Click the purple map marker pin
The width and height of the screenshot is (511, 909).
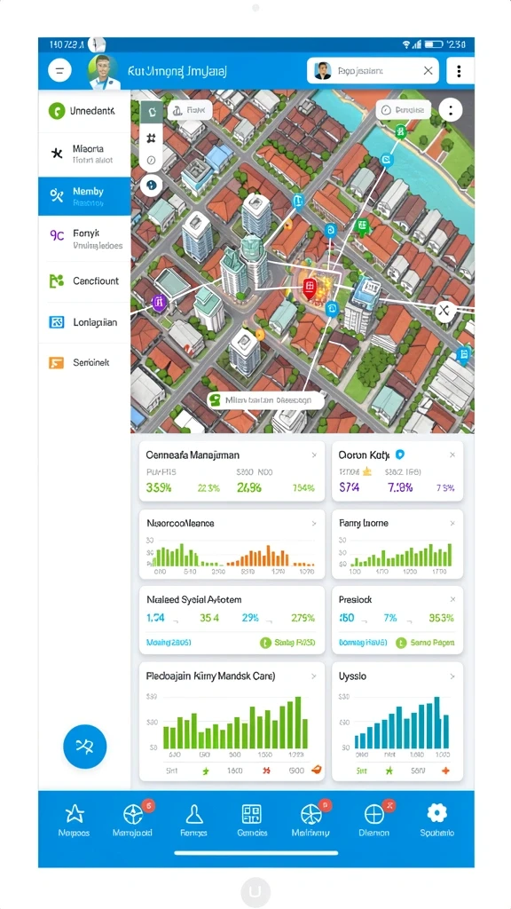coord(158,302)
